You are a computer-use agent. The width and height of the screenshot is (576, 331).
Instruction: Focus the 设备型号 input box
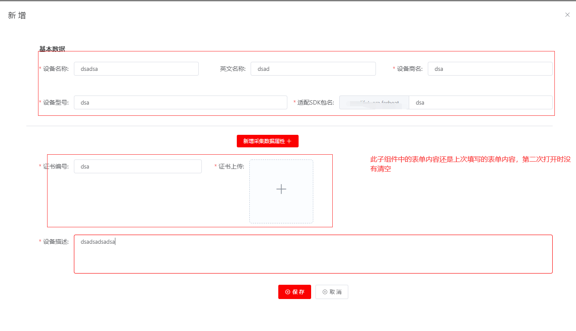point(181,102)
